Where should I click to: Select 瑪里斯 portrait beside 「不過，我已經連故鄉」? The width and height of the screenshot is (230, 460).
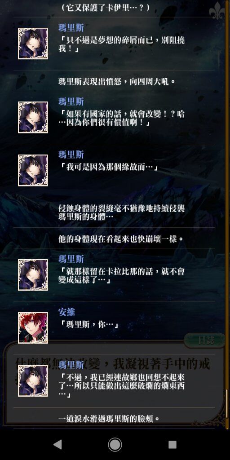[33, 381]
